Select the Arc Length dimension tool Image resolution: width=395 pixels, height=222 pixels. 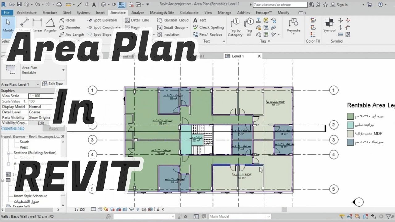[x=72, y=35]
